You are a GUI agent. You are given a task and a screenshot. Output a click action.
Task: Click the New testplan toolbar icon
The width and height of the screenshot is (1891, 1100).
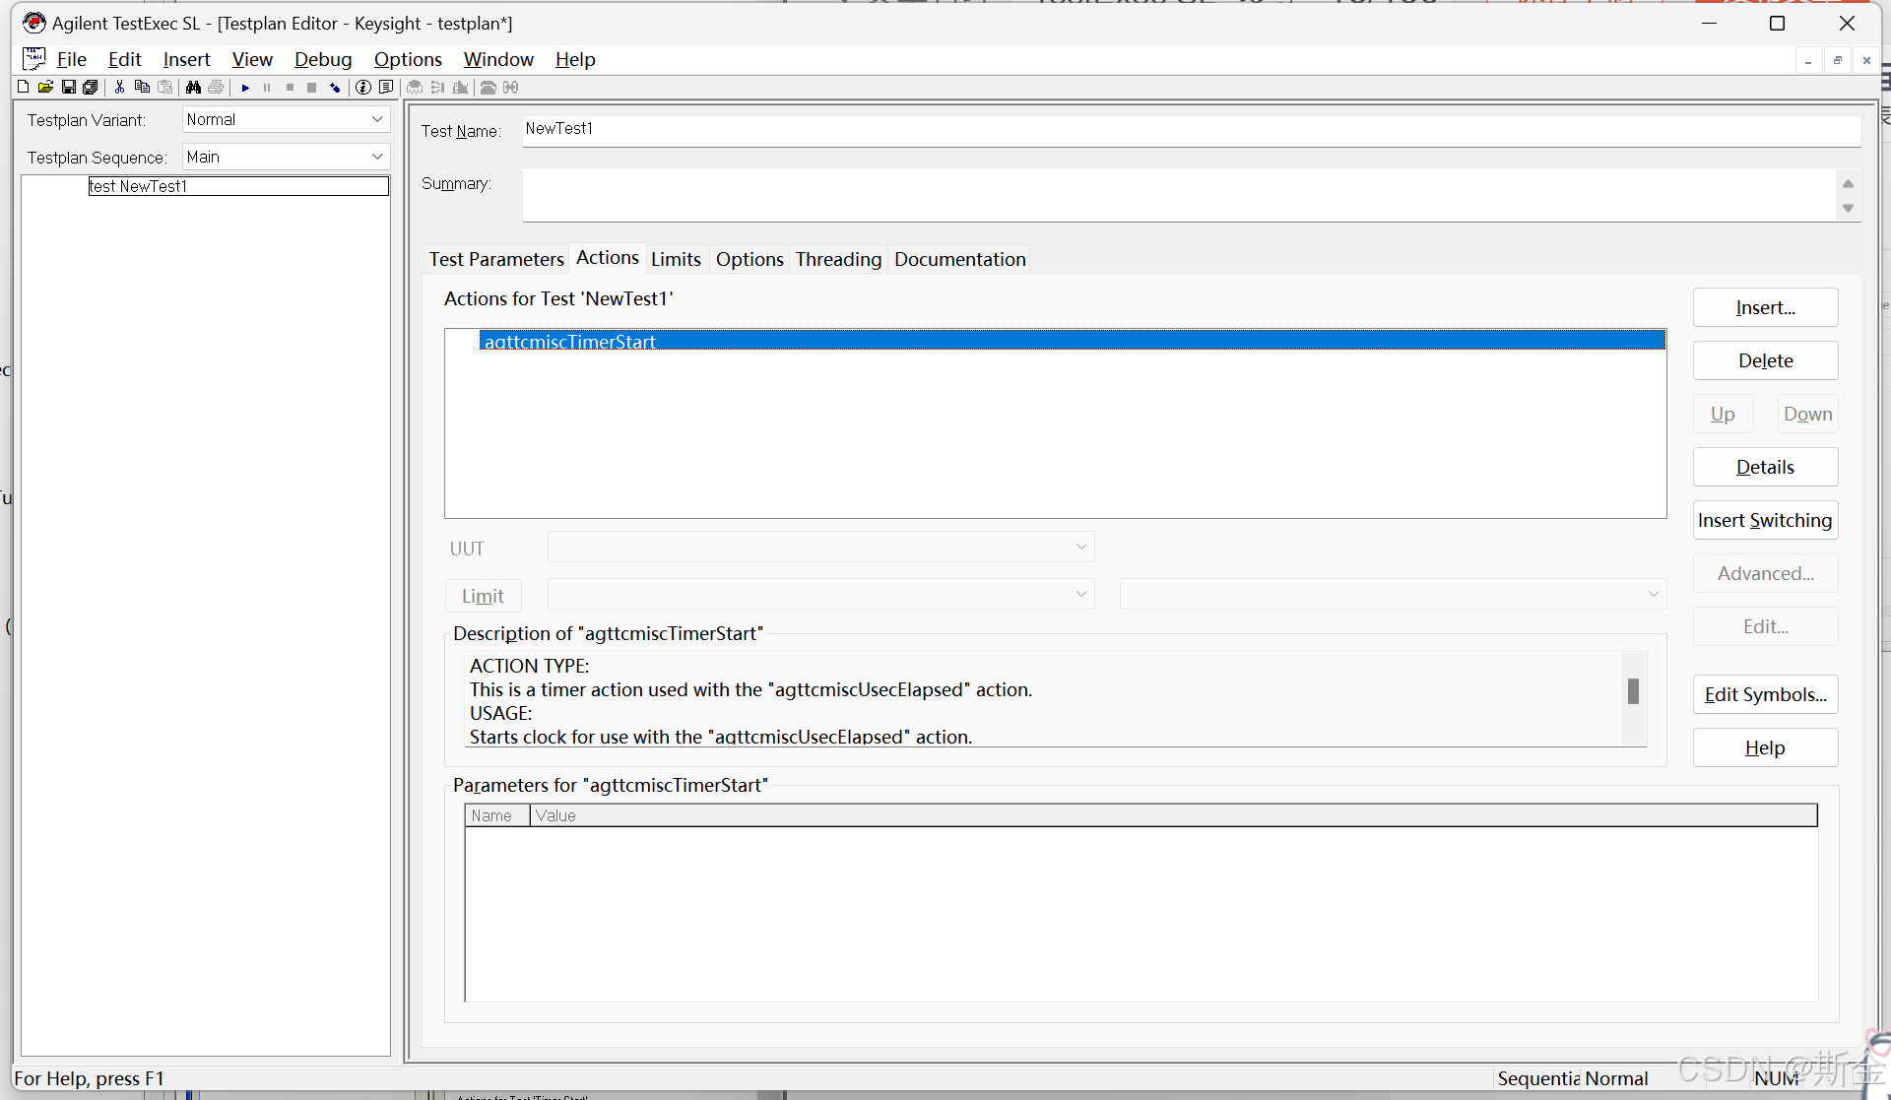(x=23, y=88)
